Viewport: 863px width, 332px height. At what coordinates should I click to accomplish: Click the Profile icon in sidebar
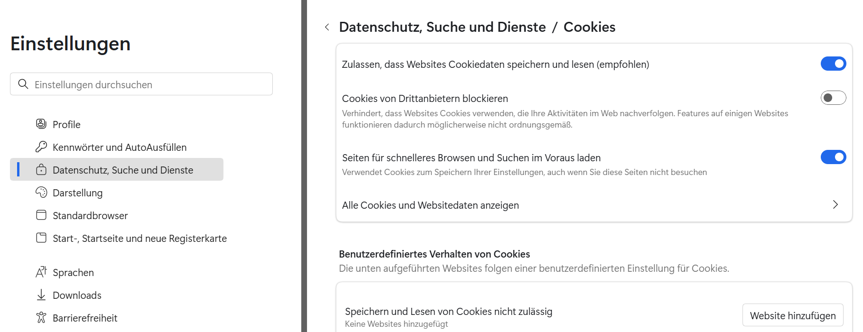(x=41, y=124)
